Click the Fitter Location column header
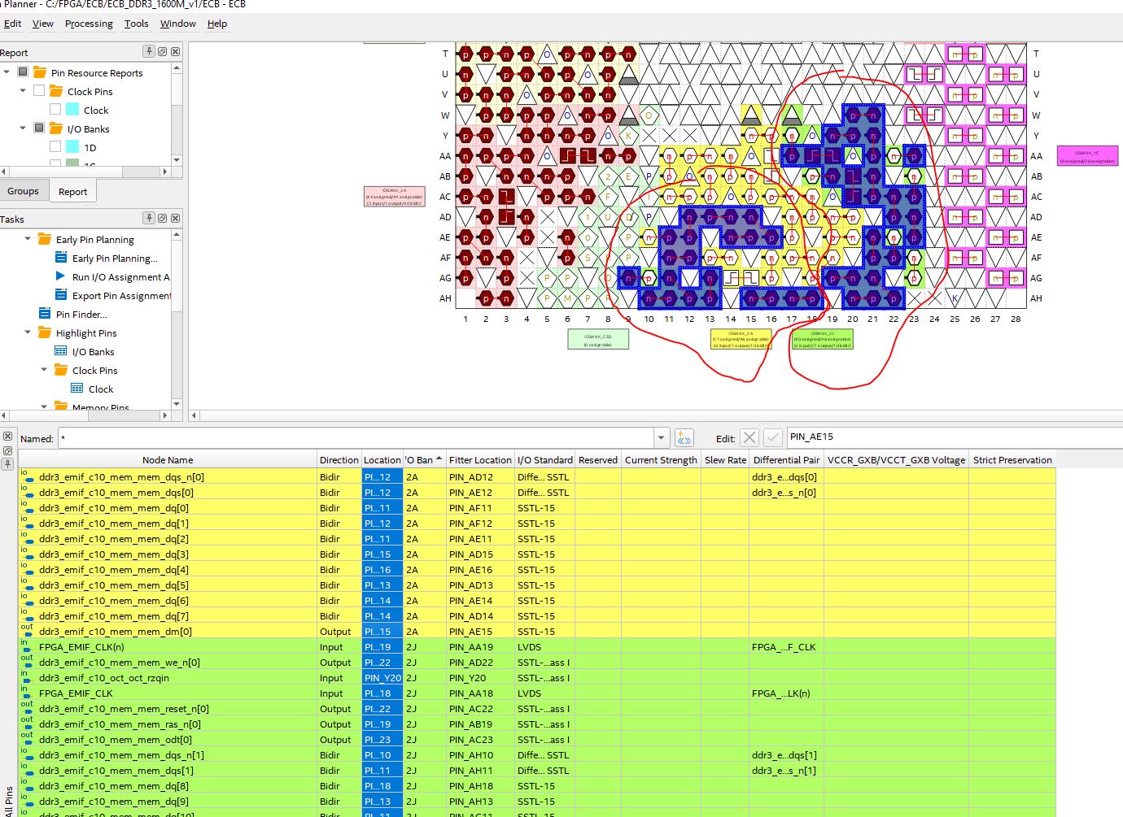1123x817 pixels. (x=480, y=460)
